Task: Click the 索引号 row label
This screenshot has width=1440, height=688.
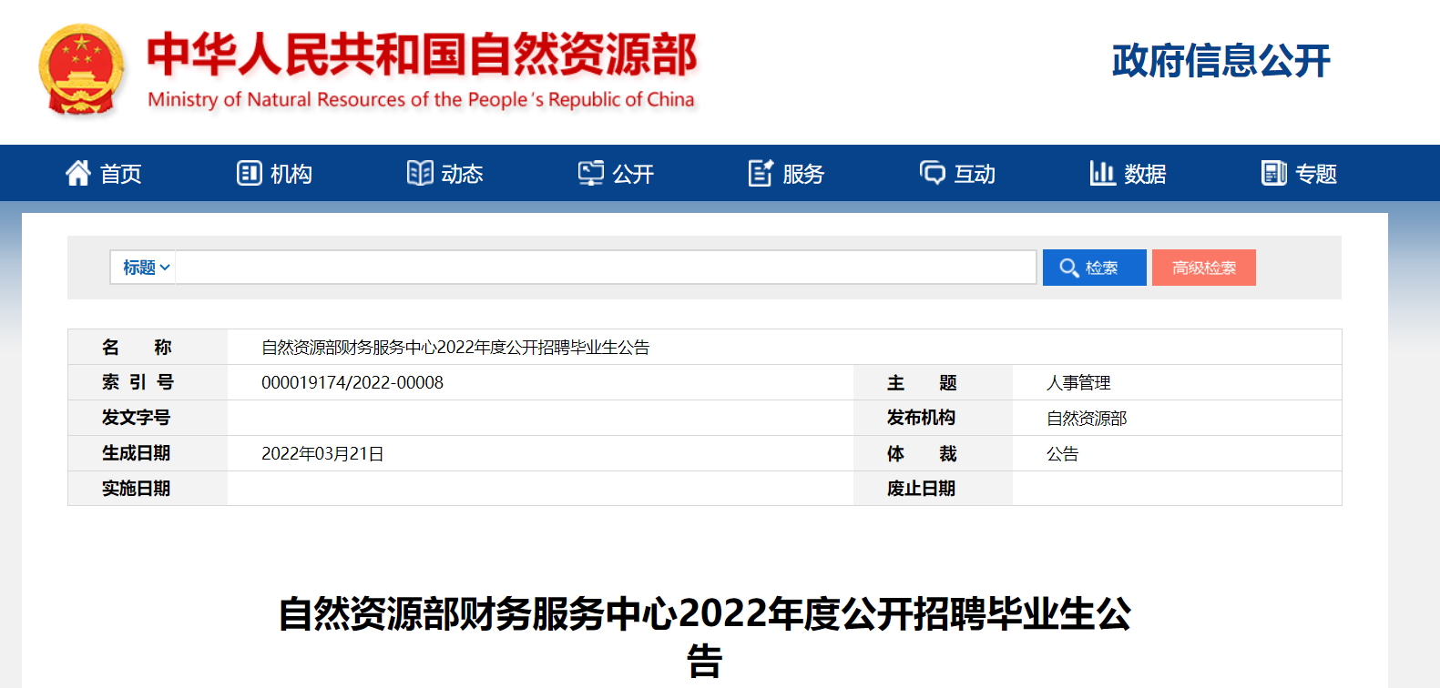Action: coord(137,382)
